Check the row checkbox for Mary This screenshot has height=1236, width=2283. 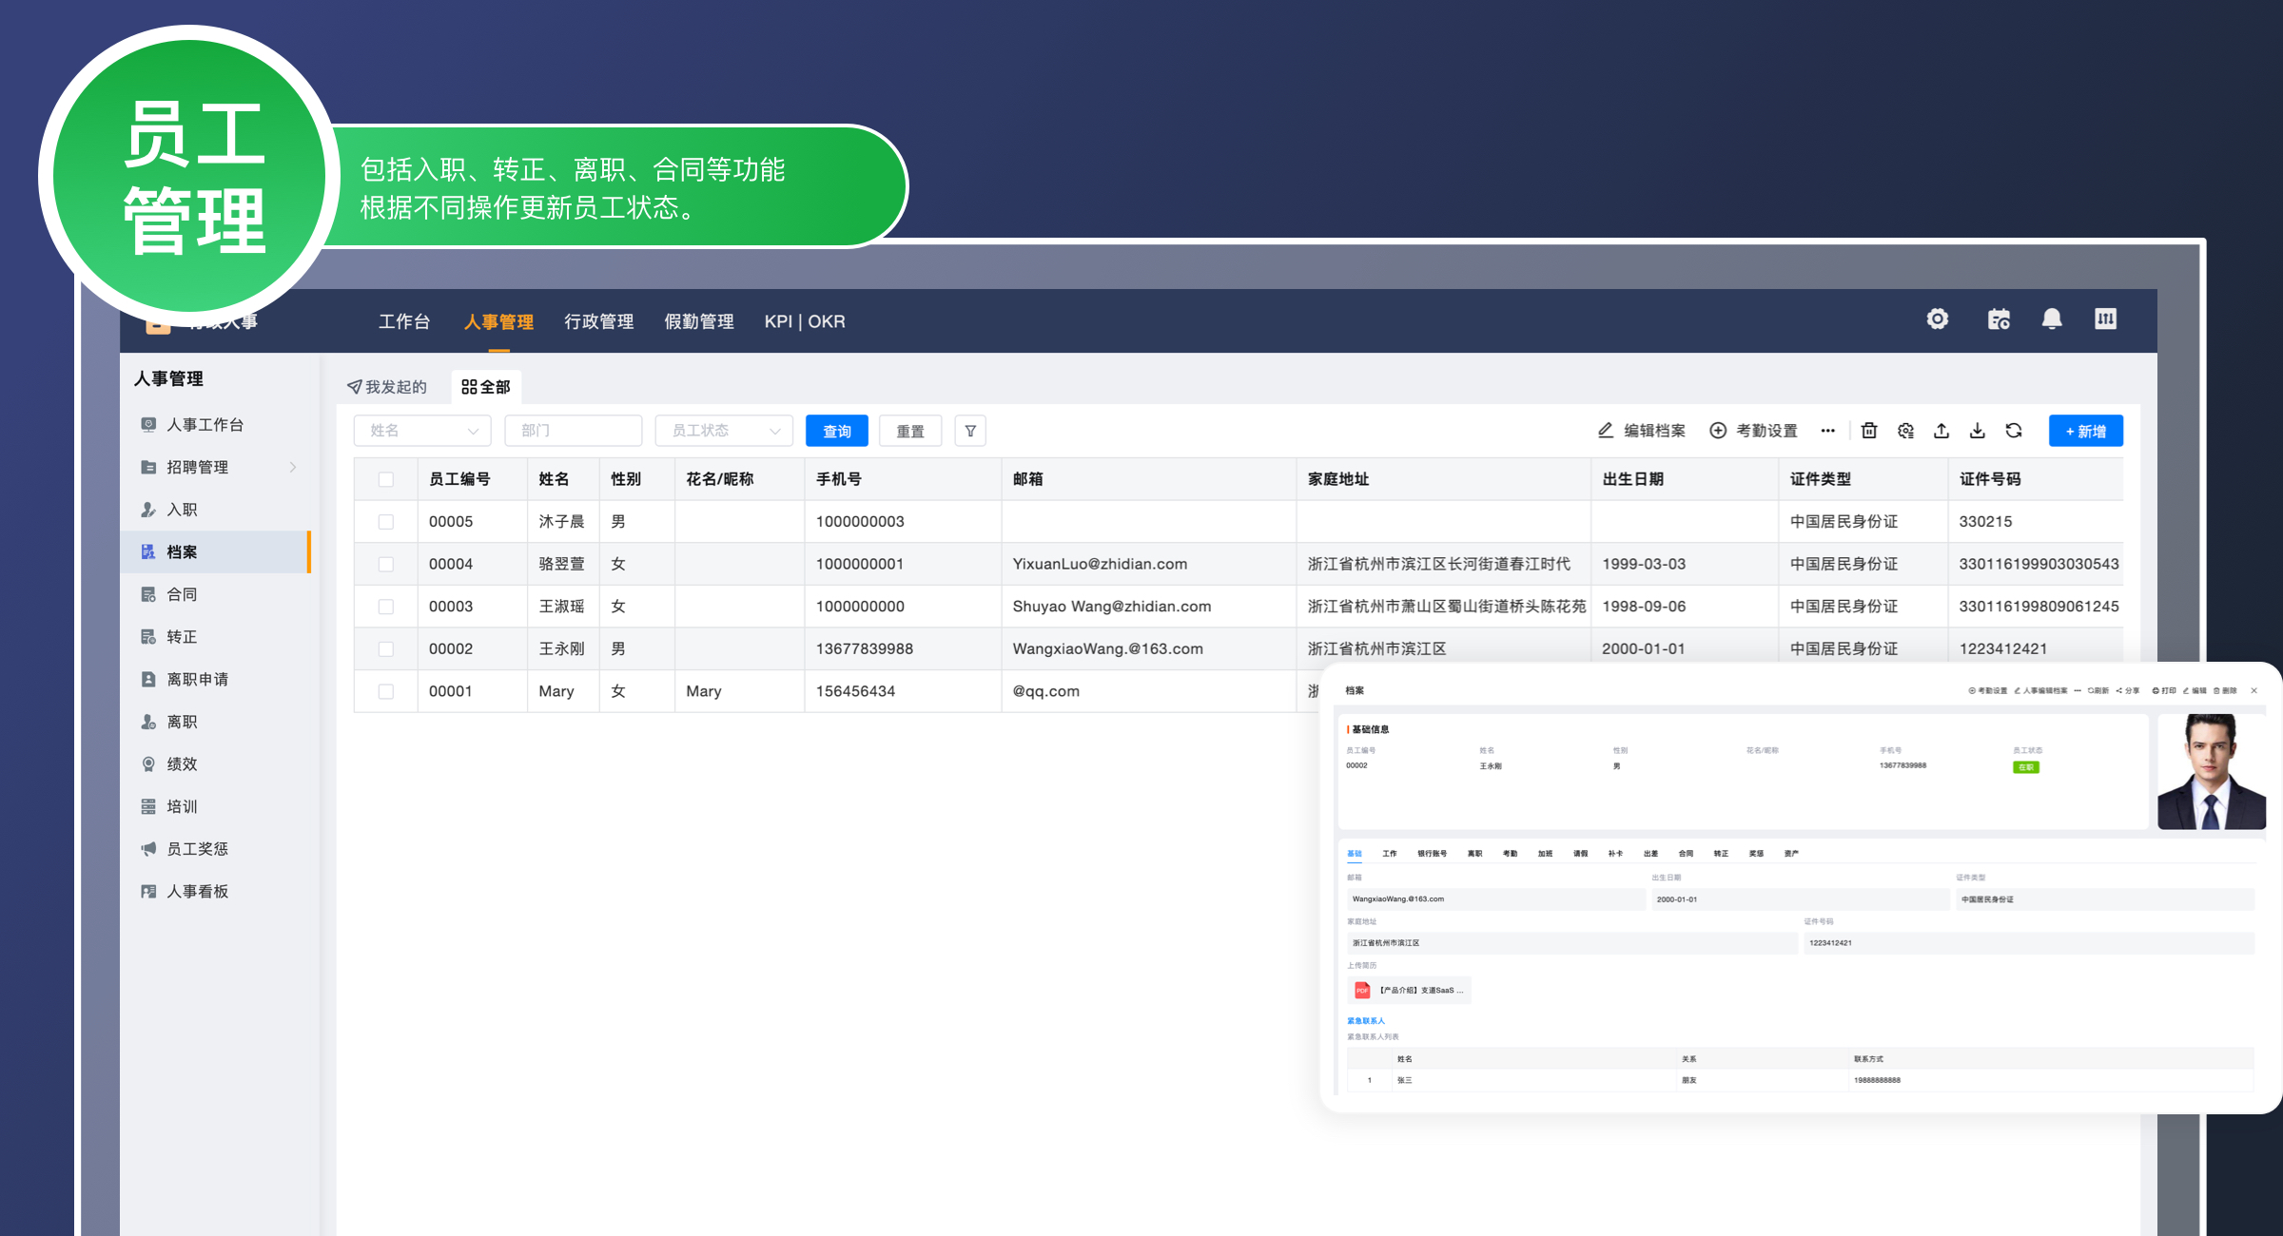click(386, 691)
